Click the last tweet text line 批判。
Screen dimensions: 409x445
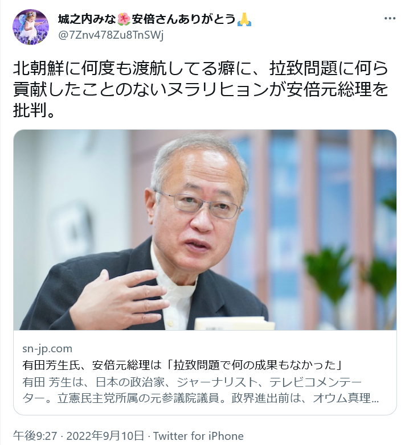(x=34, y=110)
